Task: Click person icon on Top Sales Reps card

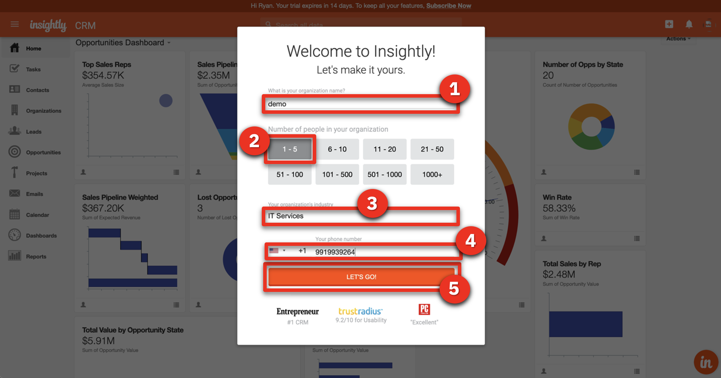Action: point(83,172)
